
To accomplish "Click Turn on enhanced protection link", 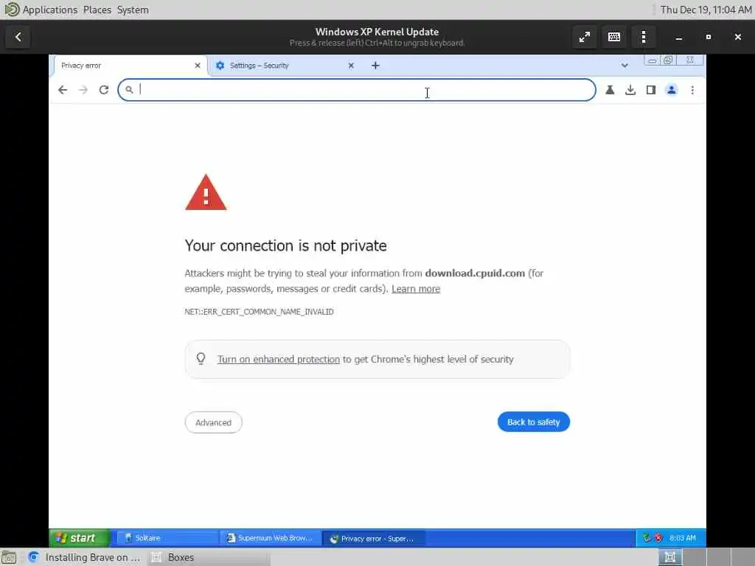I will pos(278,360).
